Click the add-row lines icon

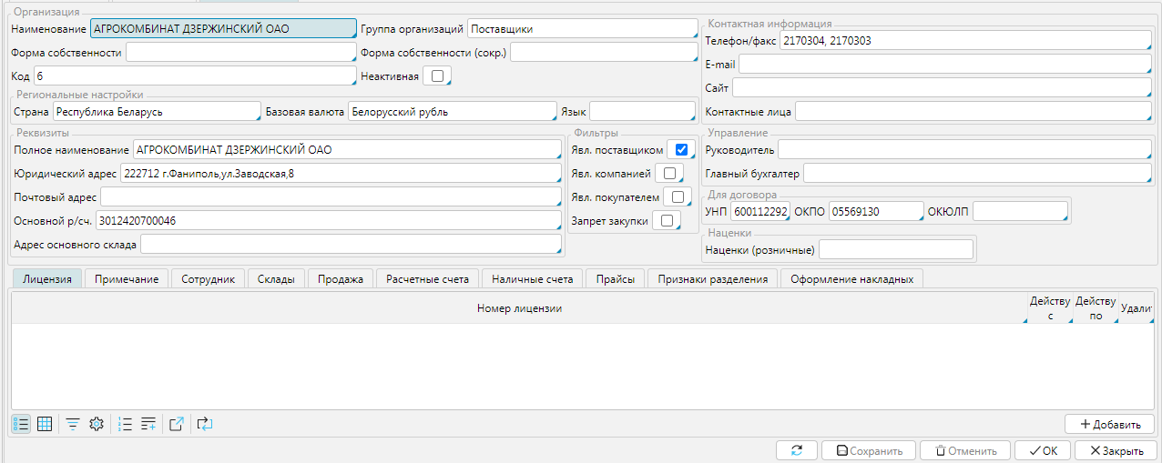[148, 424]
